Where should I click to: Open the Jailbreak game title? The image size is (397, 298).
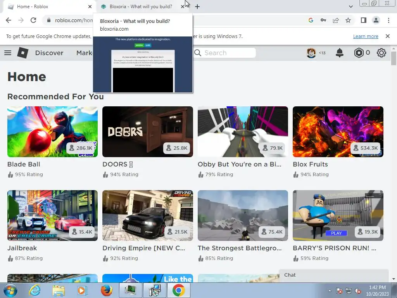coord(22,248)
